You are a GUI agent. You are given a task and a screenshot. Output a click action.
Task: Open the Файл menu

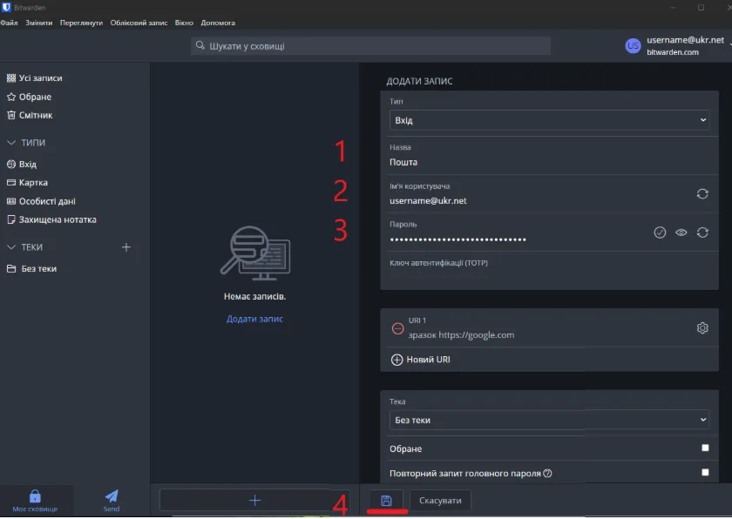10,23
